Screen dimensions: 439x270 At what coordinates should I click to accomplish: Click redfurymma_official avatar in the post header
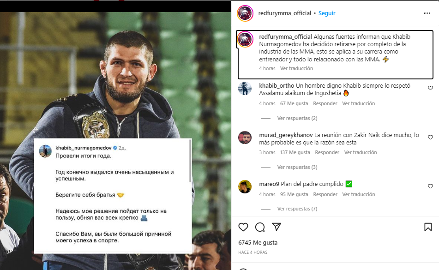245,13
